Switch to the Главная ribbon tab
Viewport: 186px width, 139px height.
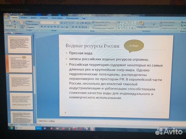coord(15,17)
